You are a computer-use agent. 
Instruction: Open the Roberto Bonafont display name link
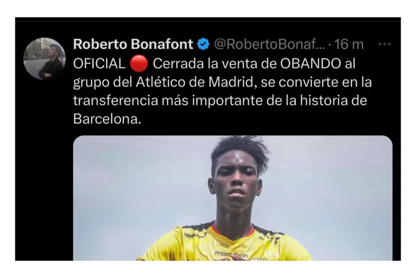[x=133, y=44]
